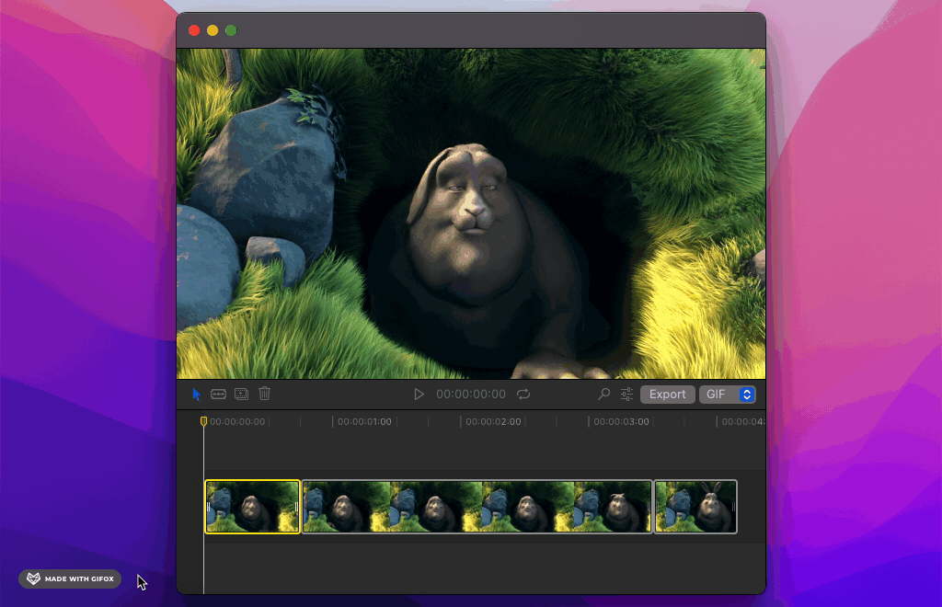942x607 pixels.
Task: Select the first yellow-highlighted timeline clip
Action: pyautogui.click(x=252, y=507)
